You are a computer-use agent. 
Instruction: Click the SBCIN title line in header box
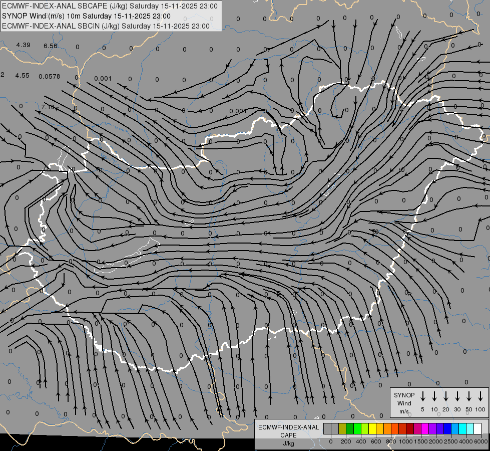tap(106, 26)
